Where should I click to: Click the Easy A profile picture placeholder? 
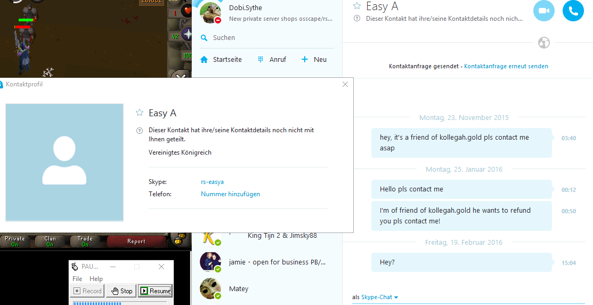pyautogui.click(x=64, y=162)
